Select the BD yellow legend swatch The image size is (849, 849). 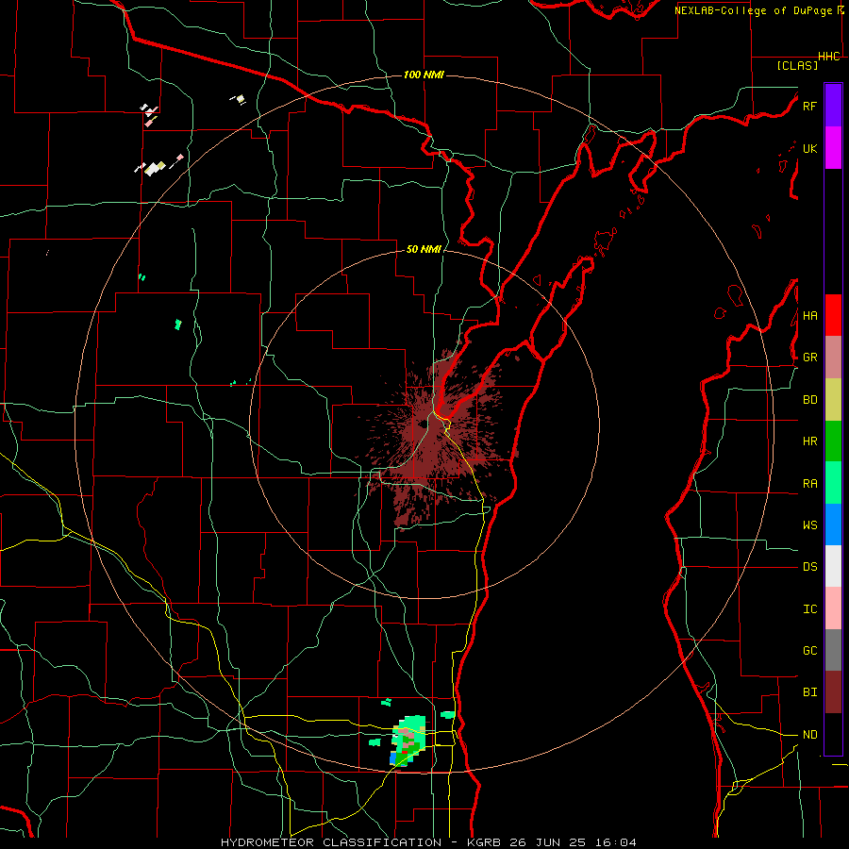tap(833, 400)
